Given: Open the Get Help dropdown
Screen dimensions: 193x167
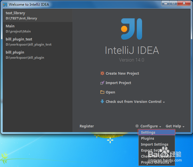Looking at the screenshot, I should point(173,126).
